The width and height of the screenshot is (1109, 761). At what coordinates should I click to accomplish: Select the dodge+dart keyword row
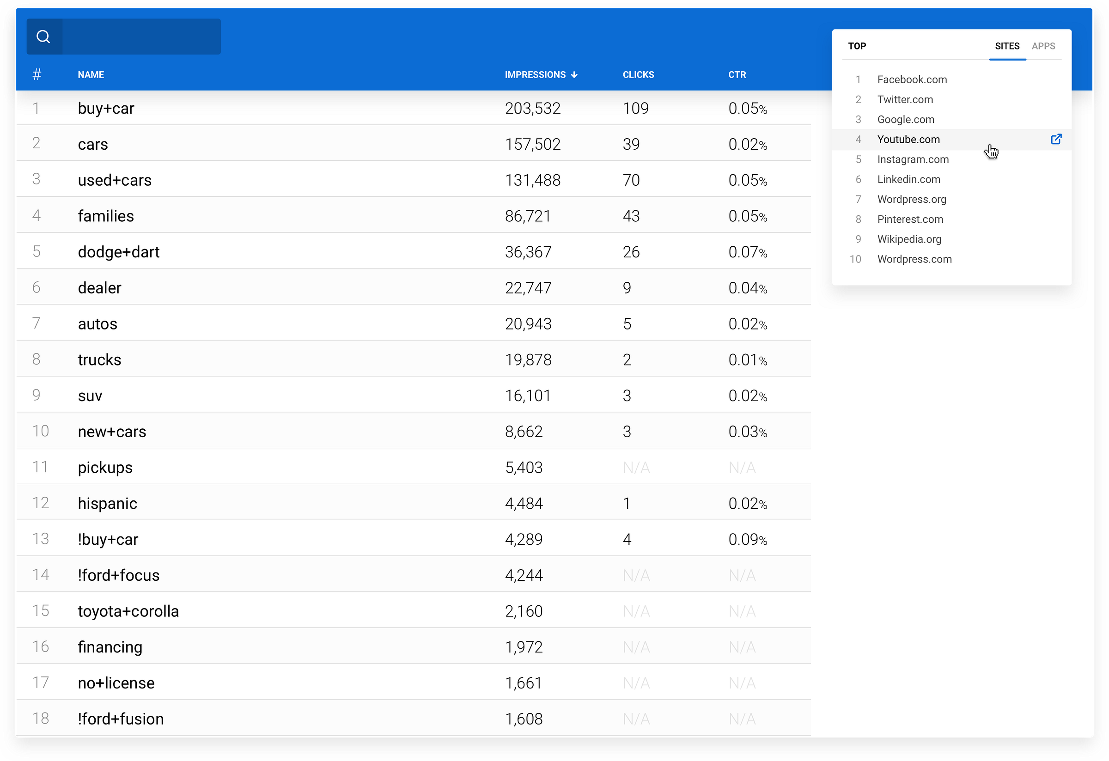pos(118,252)
